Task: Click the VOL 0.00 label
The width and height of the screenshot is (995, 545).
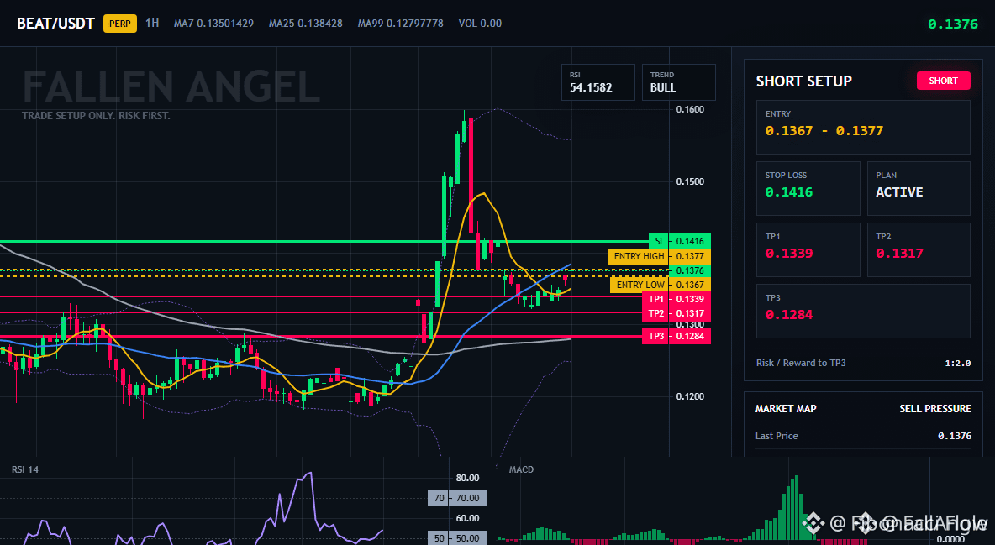Action: 481,24
